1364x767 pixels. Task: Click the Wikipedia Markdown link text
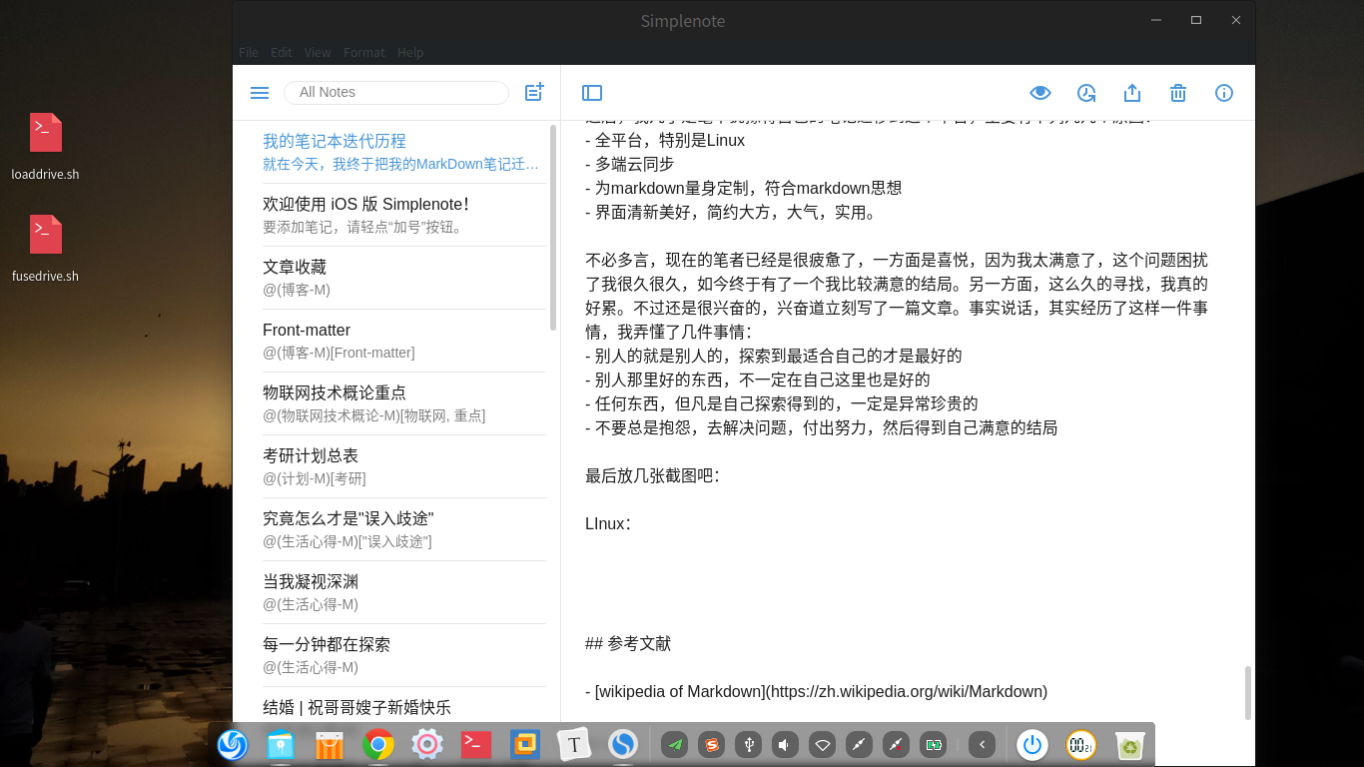816,691
